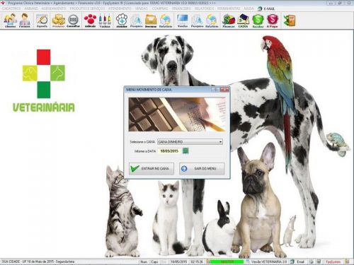Open the CAIXA toolbar icon

point(243,20)
